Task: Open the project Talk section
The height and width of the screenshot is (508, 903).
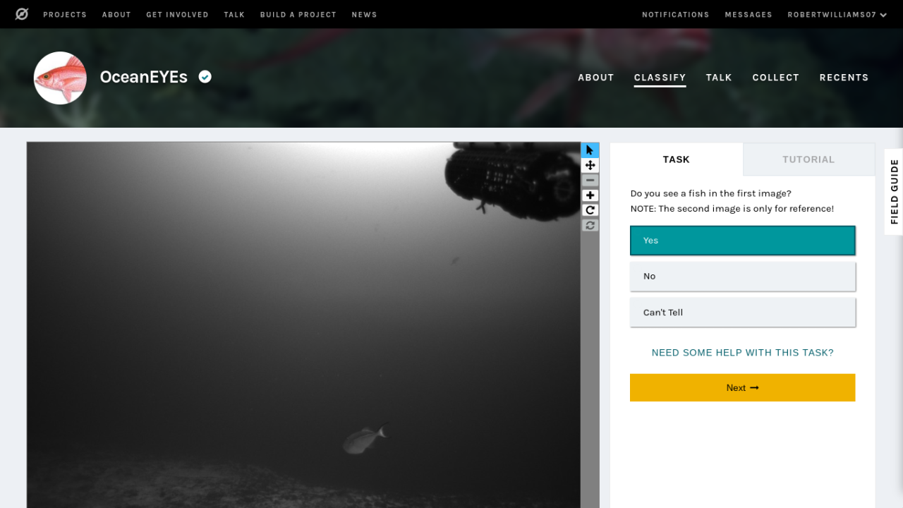Action: [x=719, y=78]
